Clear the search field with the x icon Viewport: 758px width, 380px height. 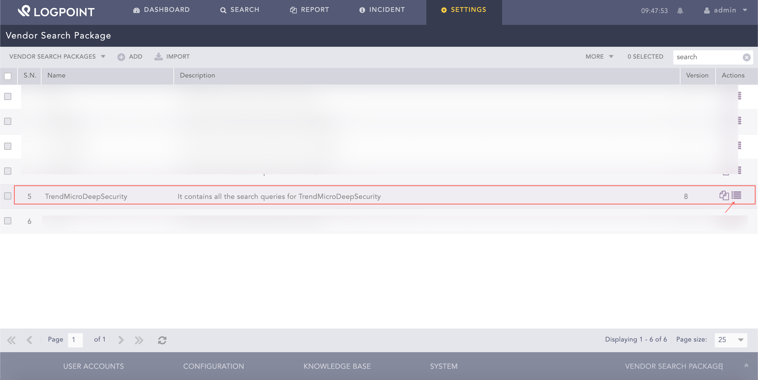pos(747,57)
